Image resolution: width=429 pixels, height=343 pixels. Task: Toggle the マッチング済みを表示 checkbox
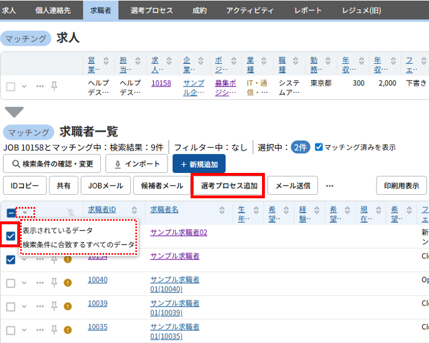(319, 147)
